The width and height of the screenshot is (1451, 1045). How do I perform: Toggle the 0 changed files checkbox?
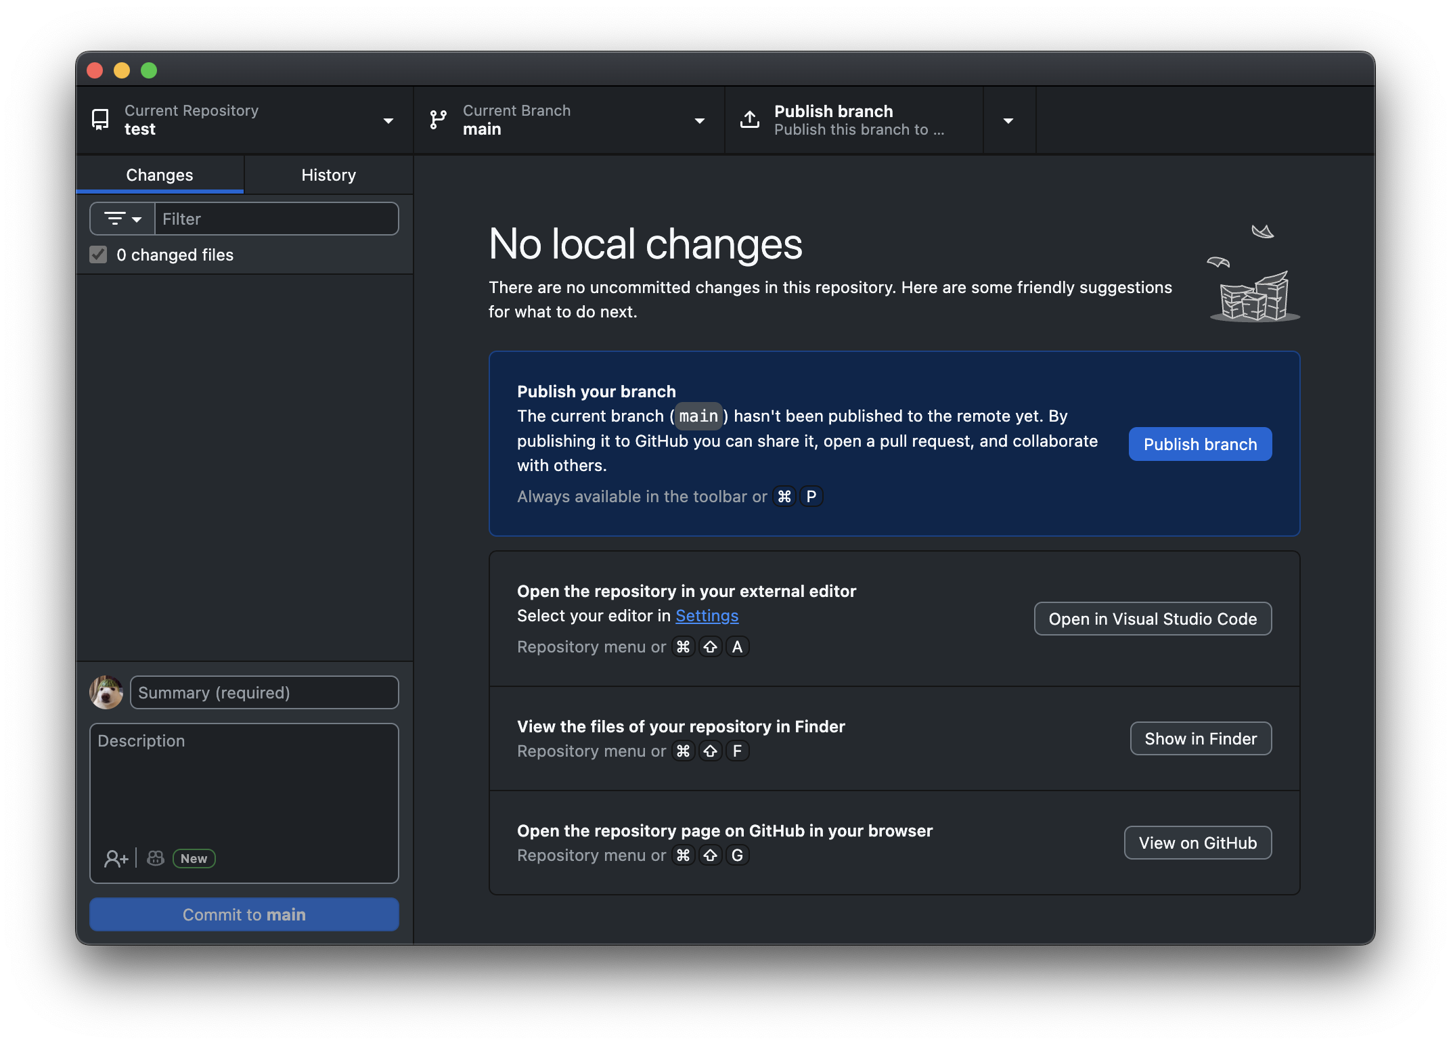(x=99, y=254)
